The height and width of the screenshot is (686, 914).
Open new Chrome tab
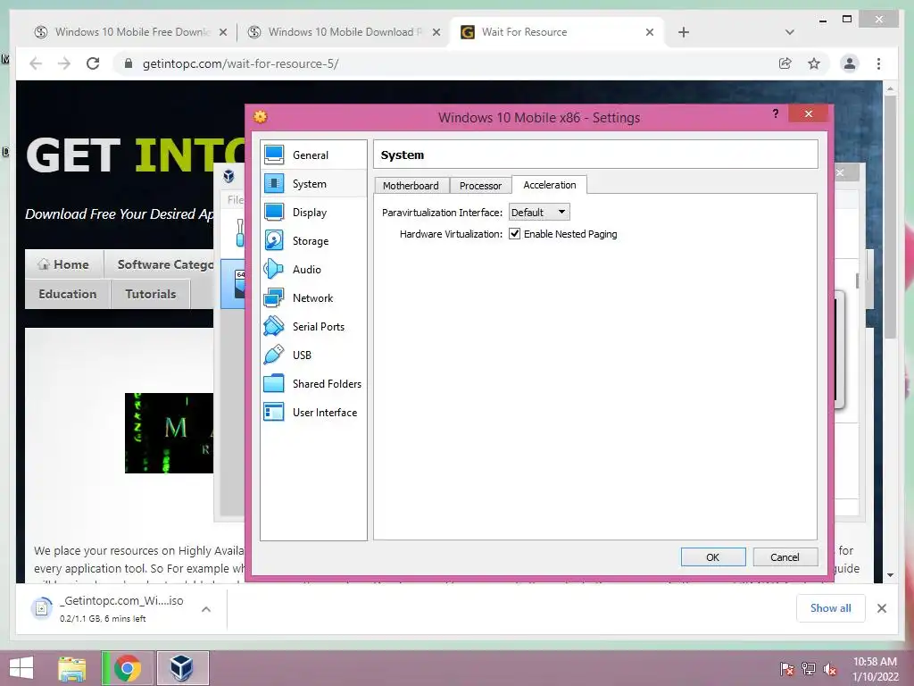click(684, 33)
